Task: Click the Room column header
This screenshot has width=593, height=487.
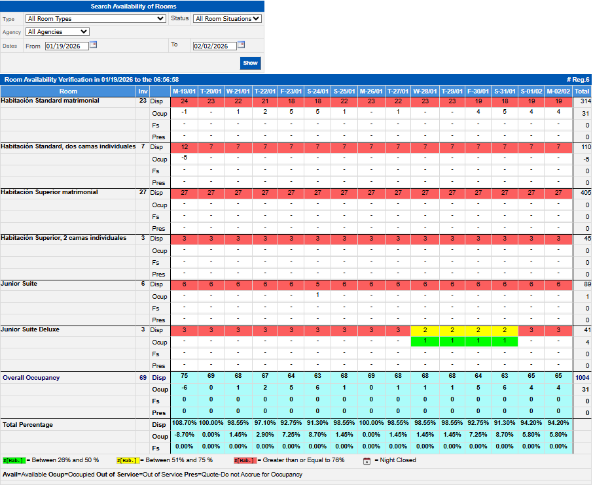Action: coord(68,92)
